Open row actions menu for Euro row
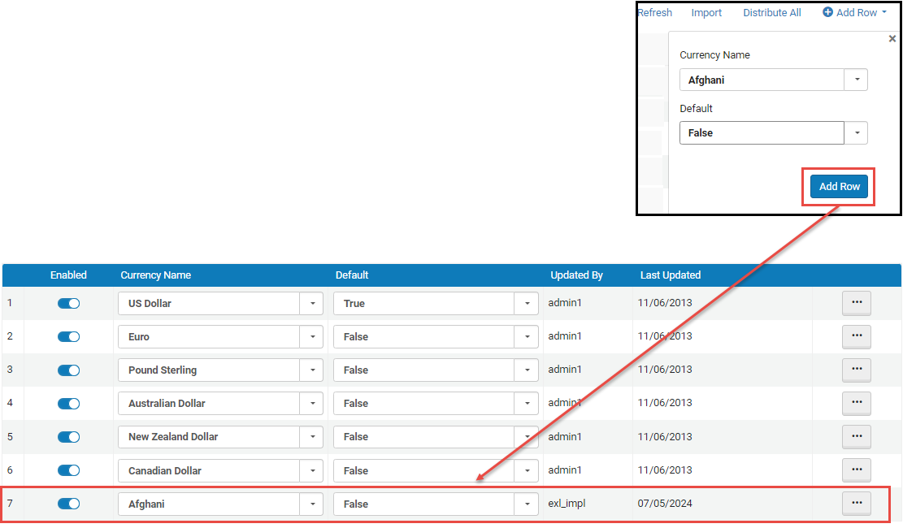The height and width of the screenshot is (528, 903). click(856, 336)
